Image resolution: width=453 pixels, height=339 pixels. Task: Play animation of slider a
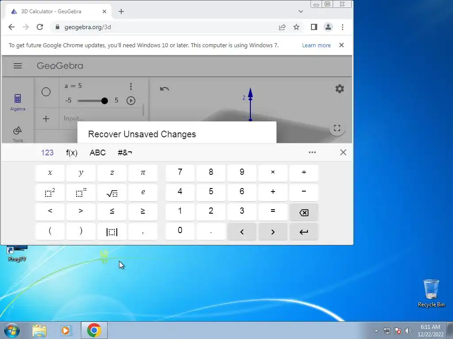131,101
